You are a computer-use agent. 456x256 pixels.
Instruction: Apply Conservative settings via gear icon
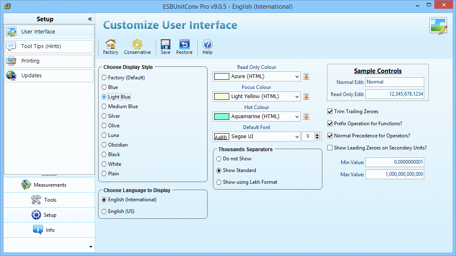click(137, 44)
